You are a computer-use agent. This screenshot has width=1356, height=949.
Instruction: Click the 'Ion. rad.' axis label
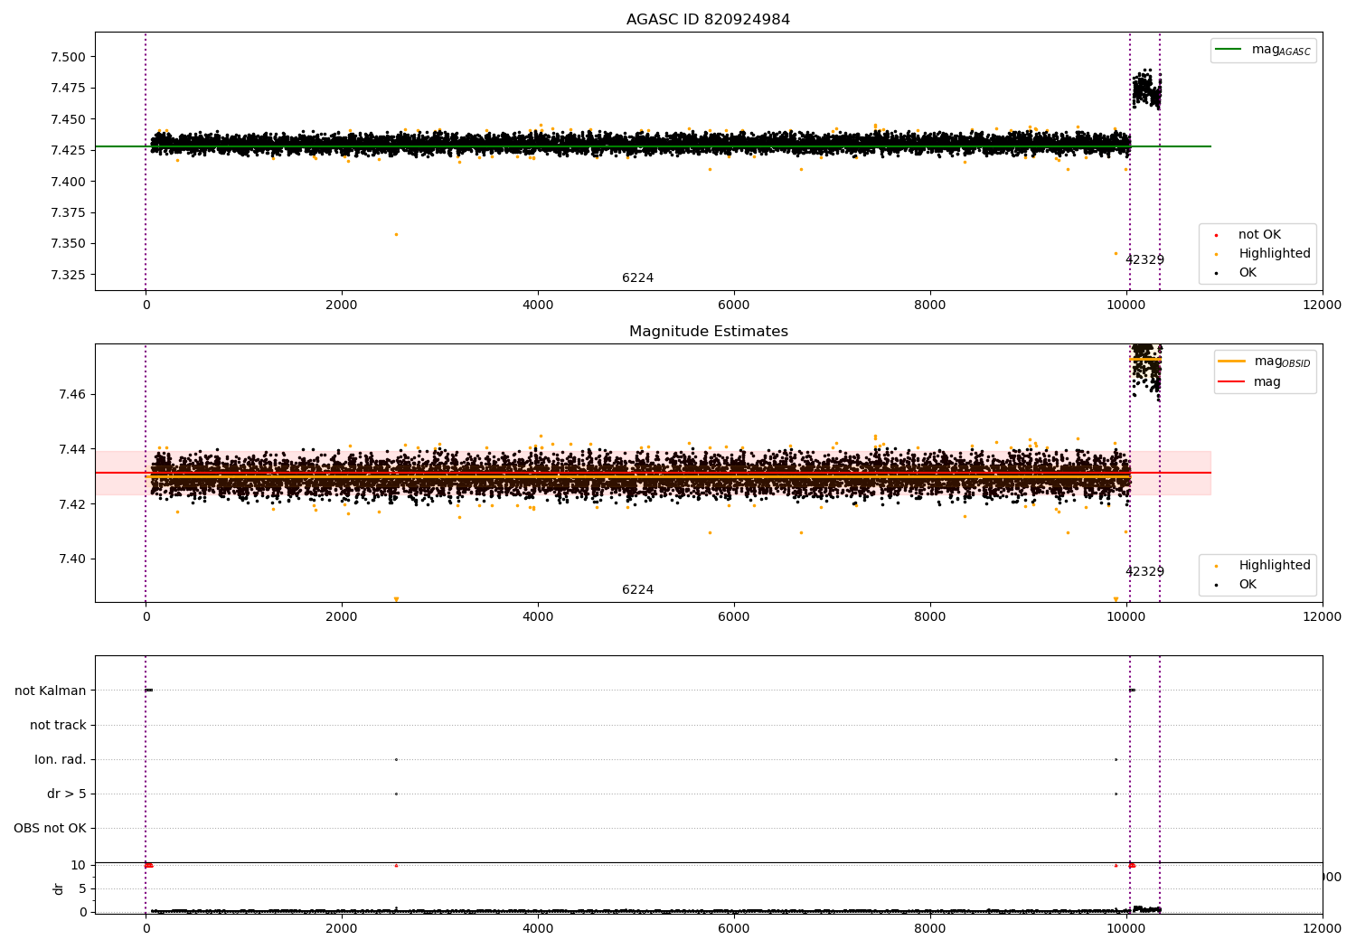coord(61,759)
